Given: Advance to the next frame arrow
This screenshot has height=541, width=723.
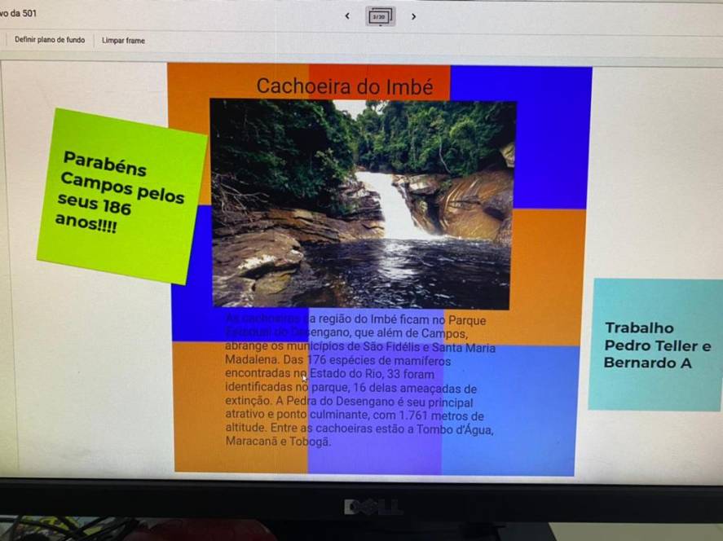Looking at the screenshot, I should click(x=413, y=16).
